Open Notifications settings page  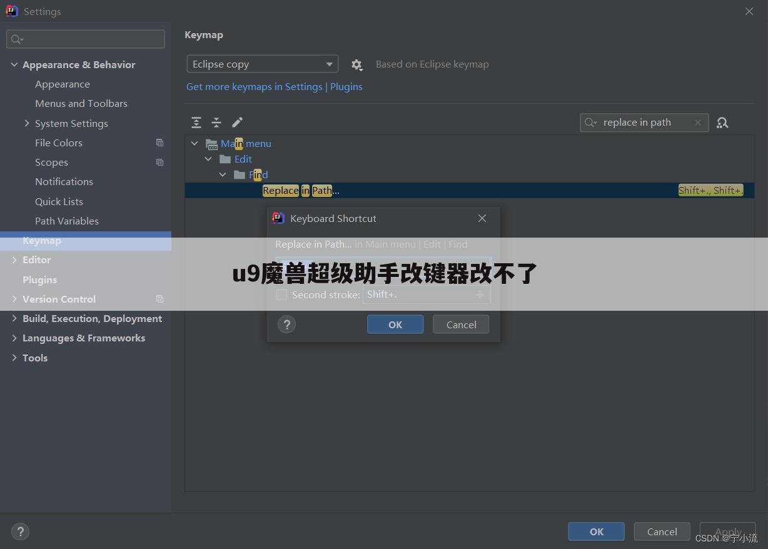[x=64, y=181]
